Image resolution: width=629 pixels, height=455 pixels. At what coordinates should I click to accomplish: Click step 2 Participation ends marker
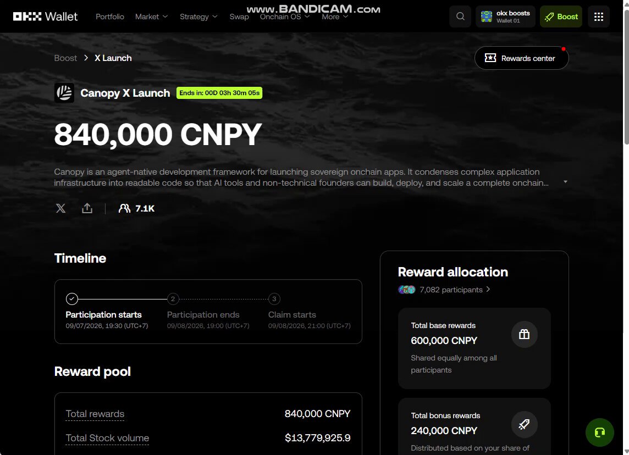[x=173, y=298]
